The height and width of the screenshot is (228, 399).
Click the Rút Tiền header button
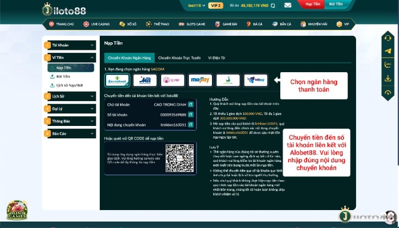point(336,4)
